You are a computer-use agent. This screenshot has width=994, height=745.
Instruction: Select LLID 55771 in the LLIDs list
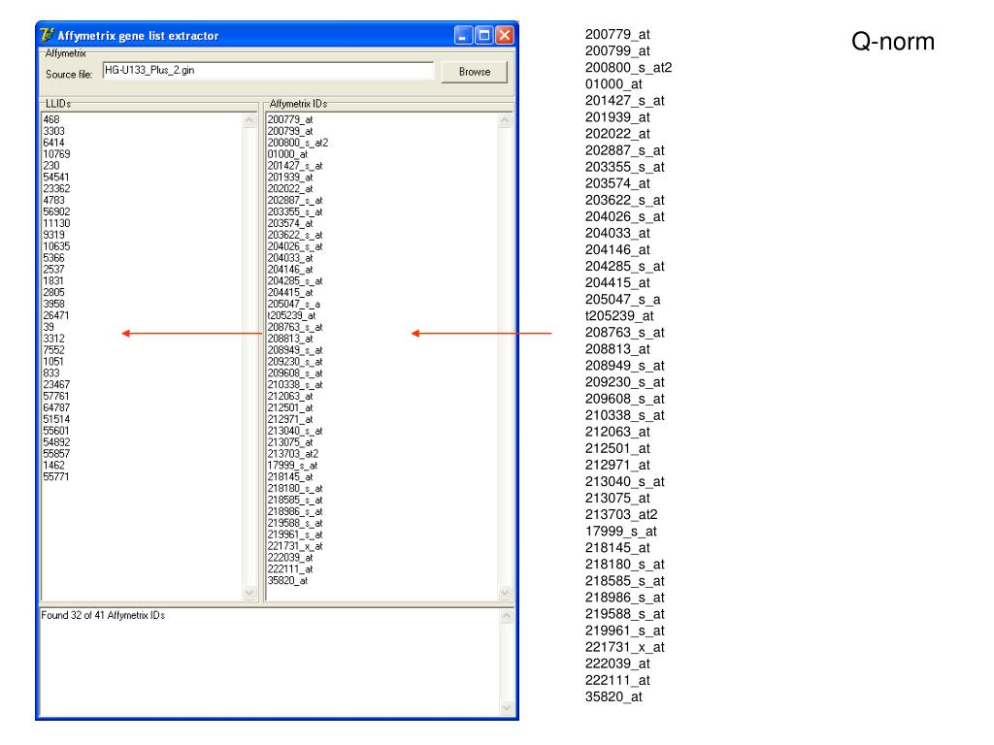click(56, 476)
